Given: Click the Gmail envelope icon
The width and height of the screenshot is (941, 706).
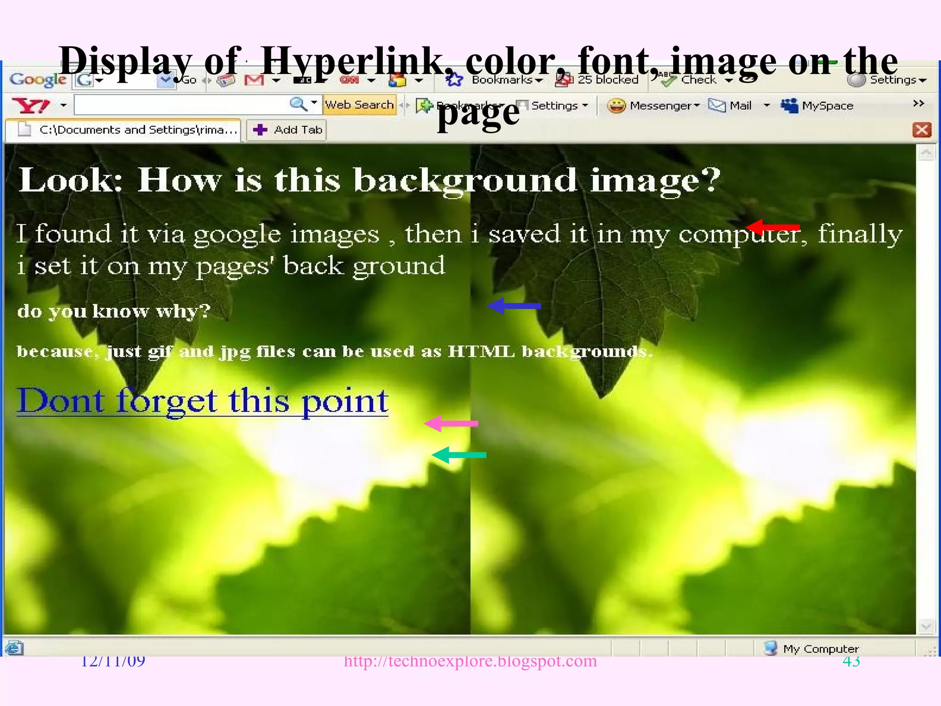Looking at the screenshot, I should [x=254, y=80].
